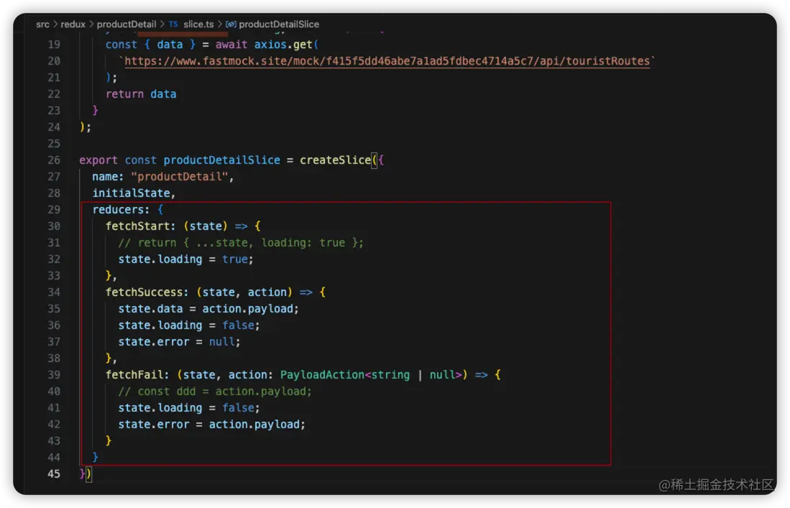790x508 pixels.
Task: Click the "productDetail" string on line 27
Action: tap(180, 177)
